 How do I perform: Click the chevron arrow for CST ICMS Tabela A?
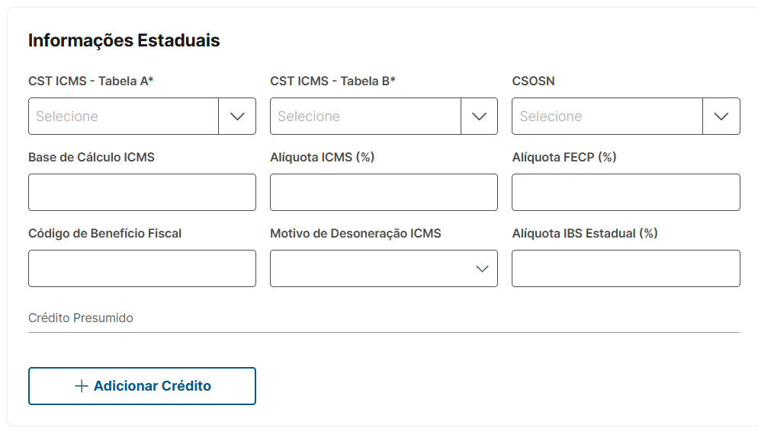point(237,117)
